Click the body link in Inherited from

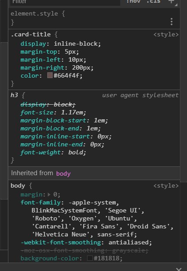[x=63, y=173]
